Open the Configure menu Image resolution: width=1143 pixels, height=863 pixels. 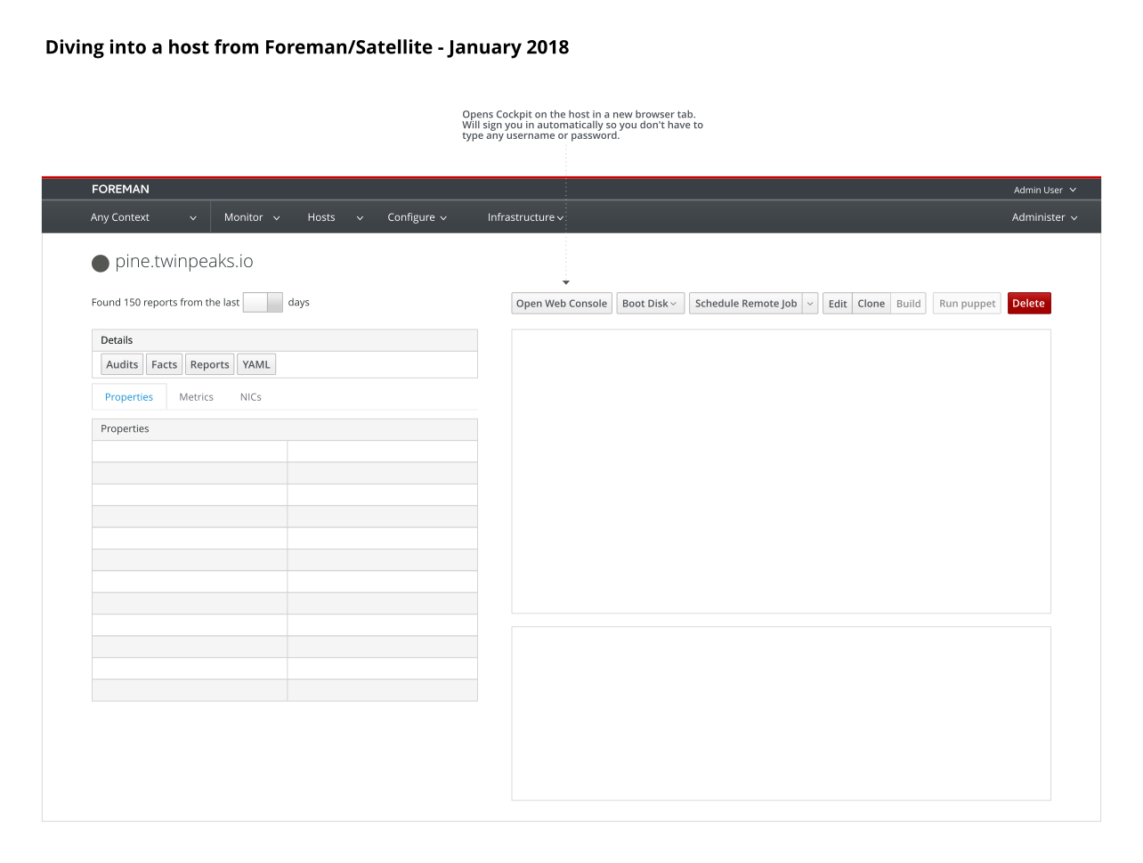[417, 217]
